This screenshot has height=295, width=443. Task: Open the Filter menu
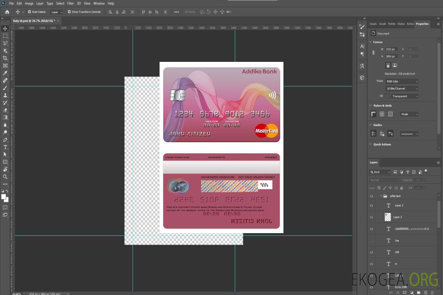(71, 3)
